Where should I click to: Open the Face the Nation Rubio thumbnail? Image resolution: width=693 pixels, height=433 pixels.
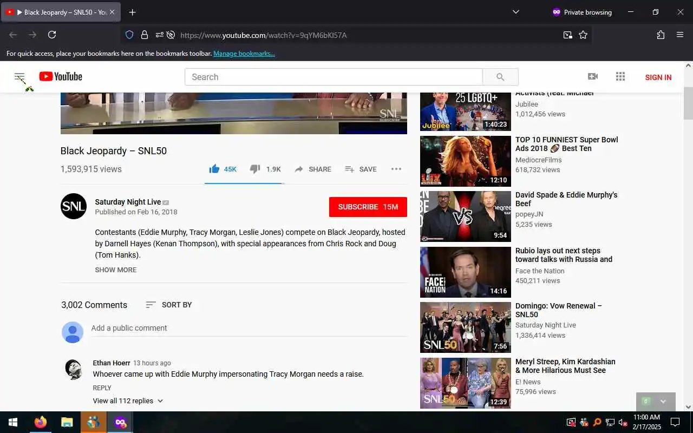click(x=466, y=272)
